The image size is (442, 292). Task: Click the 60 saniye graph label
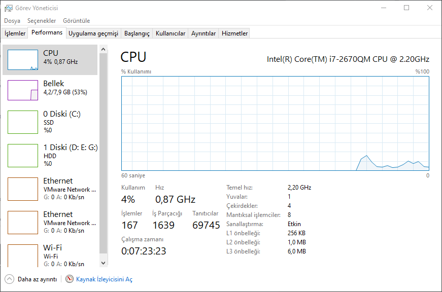click(133, 175)
